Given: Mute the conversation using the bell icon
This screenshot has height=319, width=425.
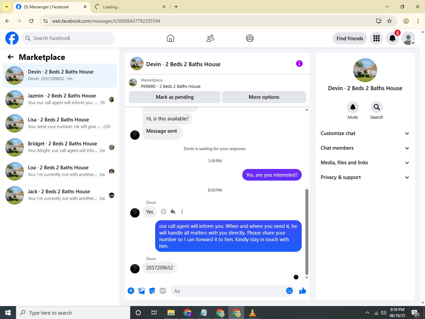Looking at the screenshot, I should 353,107.
